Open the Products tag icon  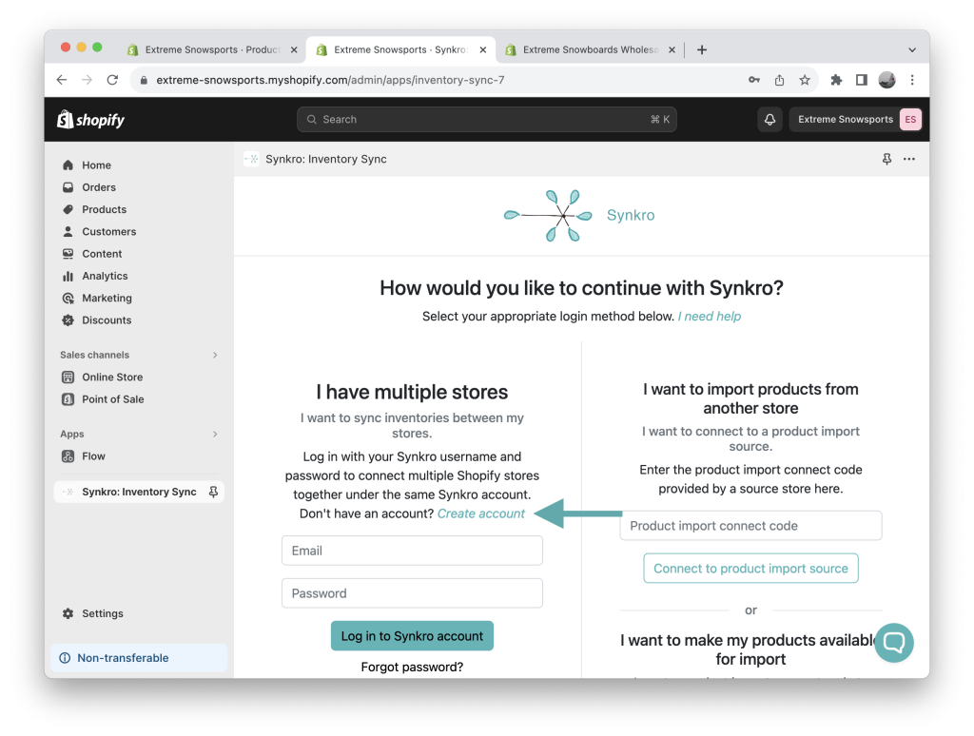tap(68, 209)
